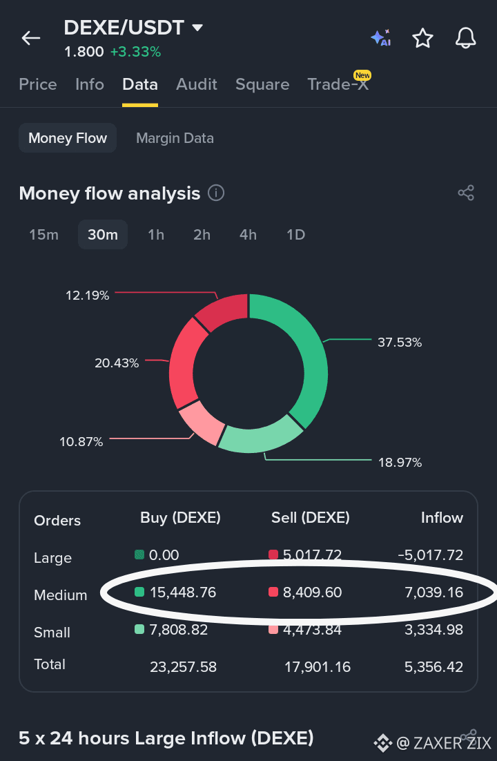Select the 1D timeframe
This screenshot has width=497, height=761.
[x=295, y=234]
